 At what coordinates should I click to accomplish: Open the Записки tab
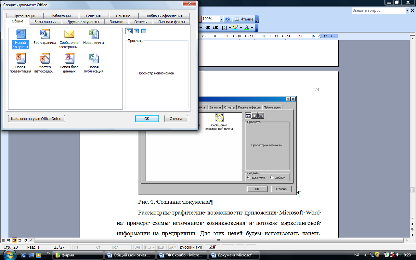point(117,22)
